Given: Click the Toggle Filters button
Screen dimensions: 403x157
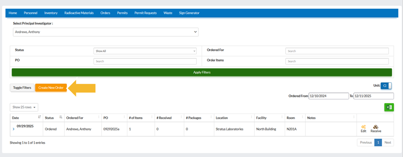Looking at the screenshot, I should 22,88.
